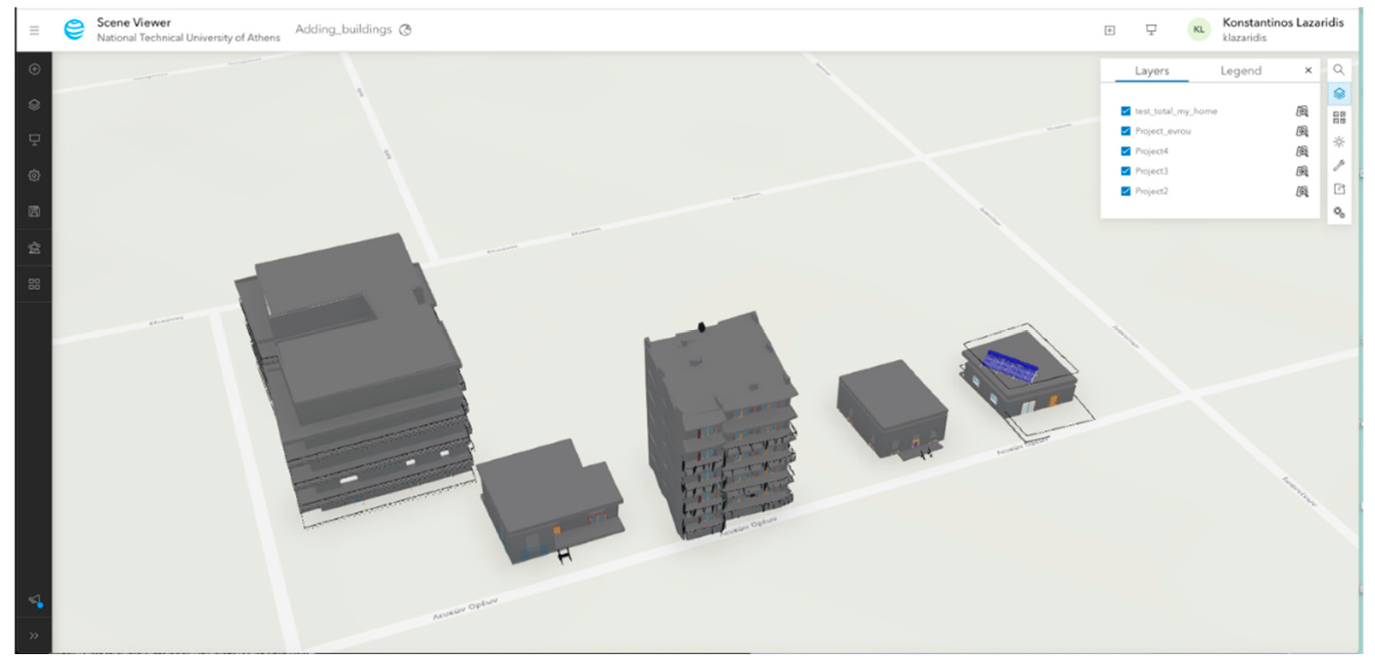Toggle the Project3 layer checkbox
This screenshot has width=1375, height=667.
[1126, 171]
